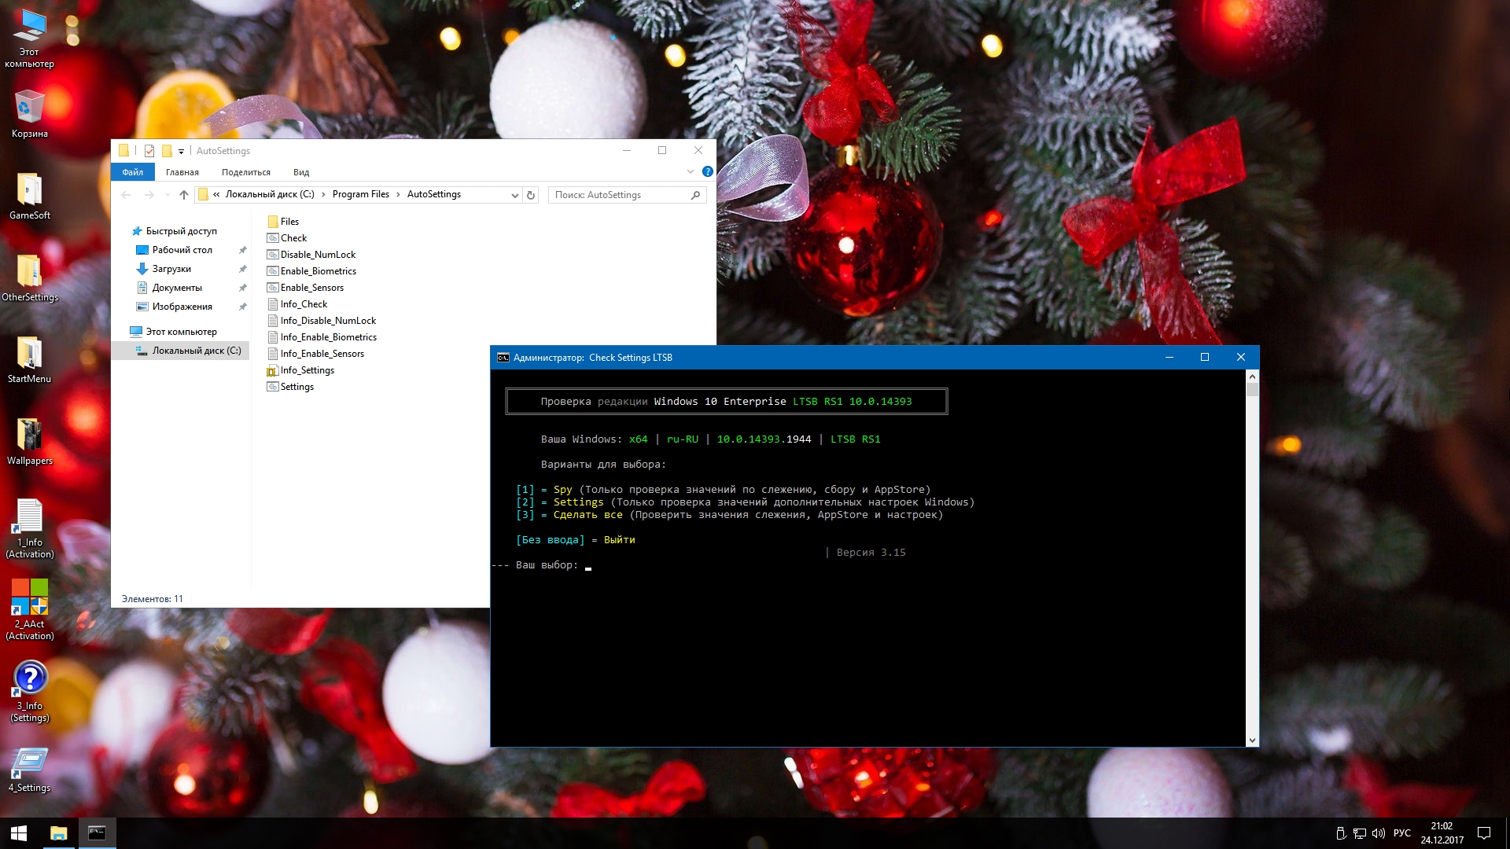Open the Этот компьютер desktop icon
This screenshot has height=849, width=1510.
point(29,39)
